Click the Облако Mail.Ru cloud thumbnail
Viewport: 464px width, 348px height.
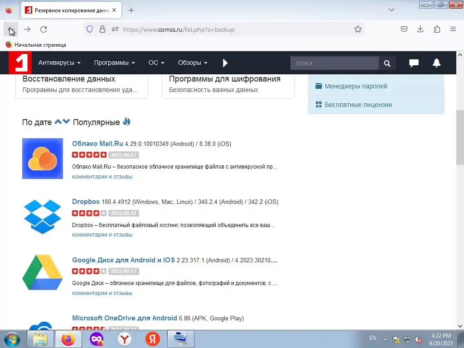tap(43, 159)
